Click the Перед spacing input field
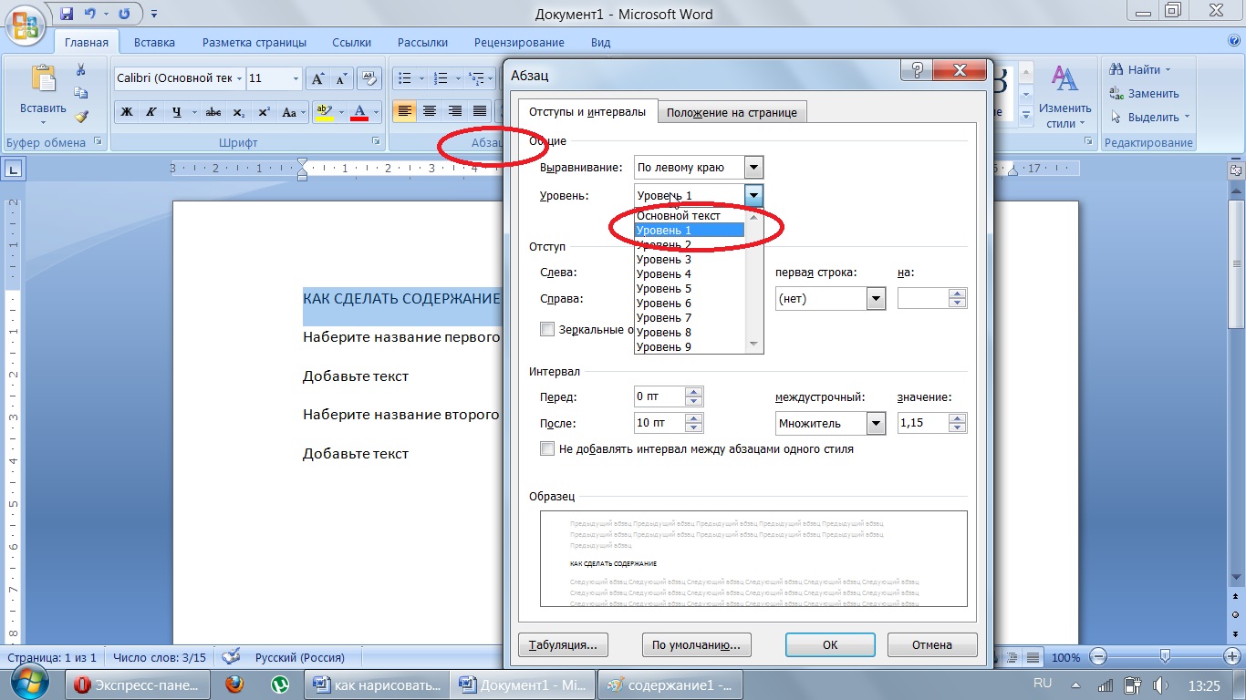1246x700 pixels. (x=659, y=396)
